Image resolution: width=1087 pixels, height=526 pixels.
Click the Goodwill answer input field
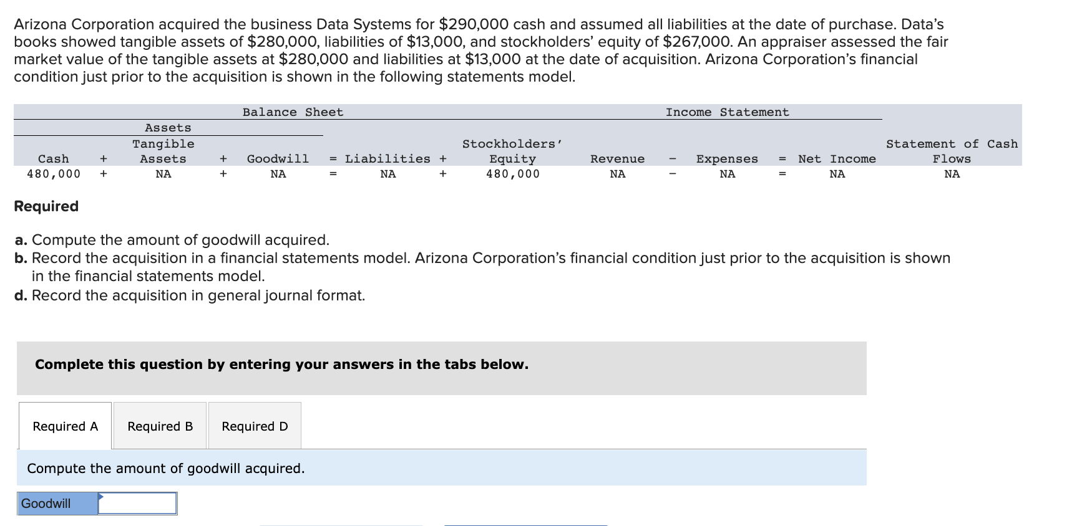click(x=137, y=504)
